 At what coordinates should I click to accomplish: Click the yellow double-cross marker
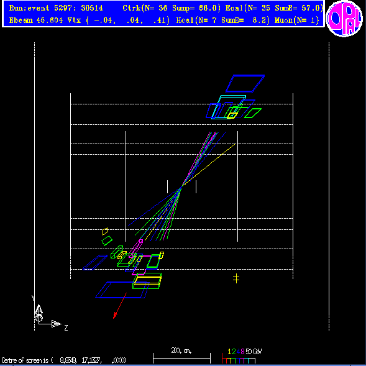pos(236,278)
